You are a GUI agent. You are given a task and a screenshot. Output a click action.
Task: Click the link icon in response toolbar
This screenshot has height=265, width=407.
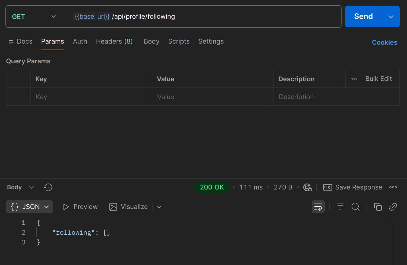[x=393, y=207]
